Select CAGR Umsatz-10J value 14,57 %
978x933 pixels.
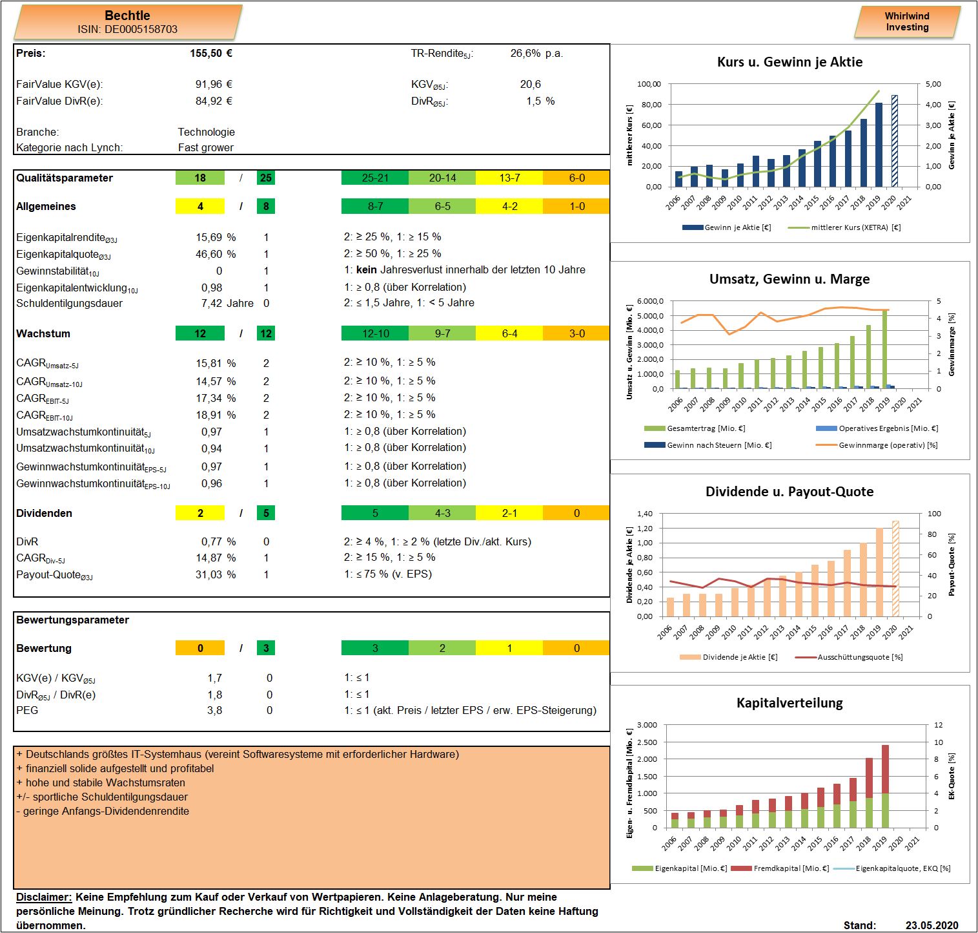click(216, 381)
